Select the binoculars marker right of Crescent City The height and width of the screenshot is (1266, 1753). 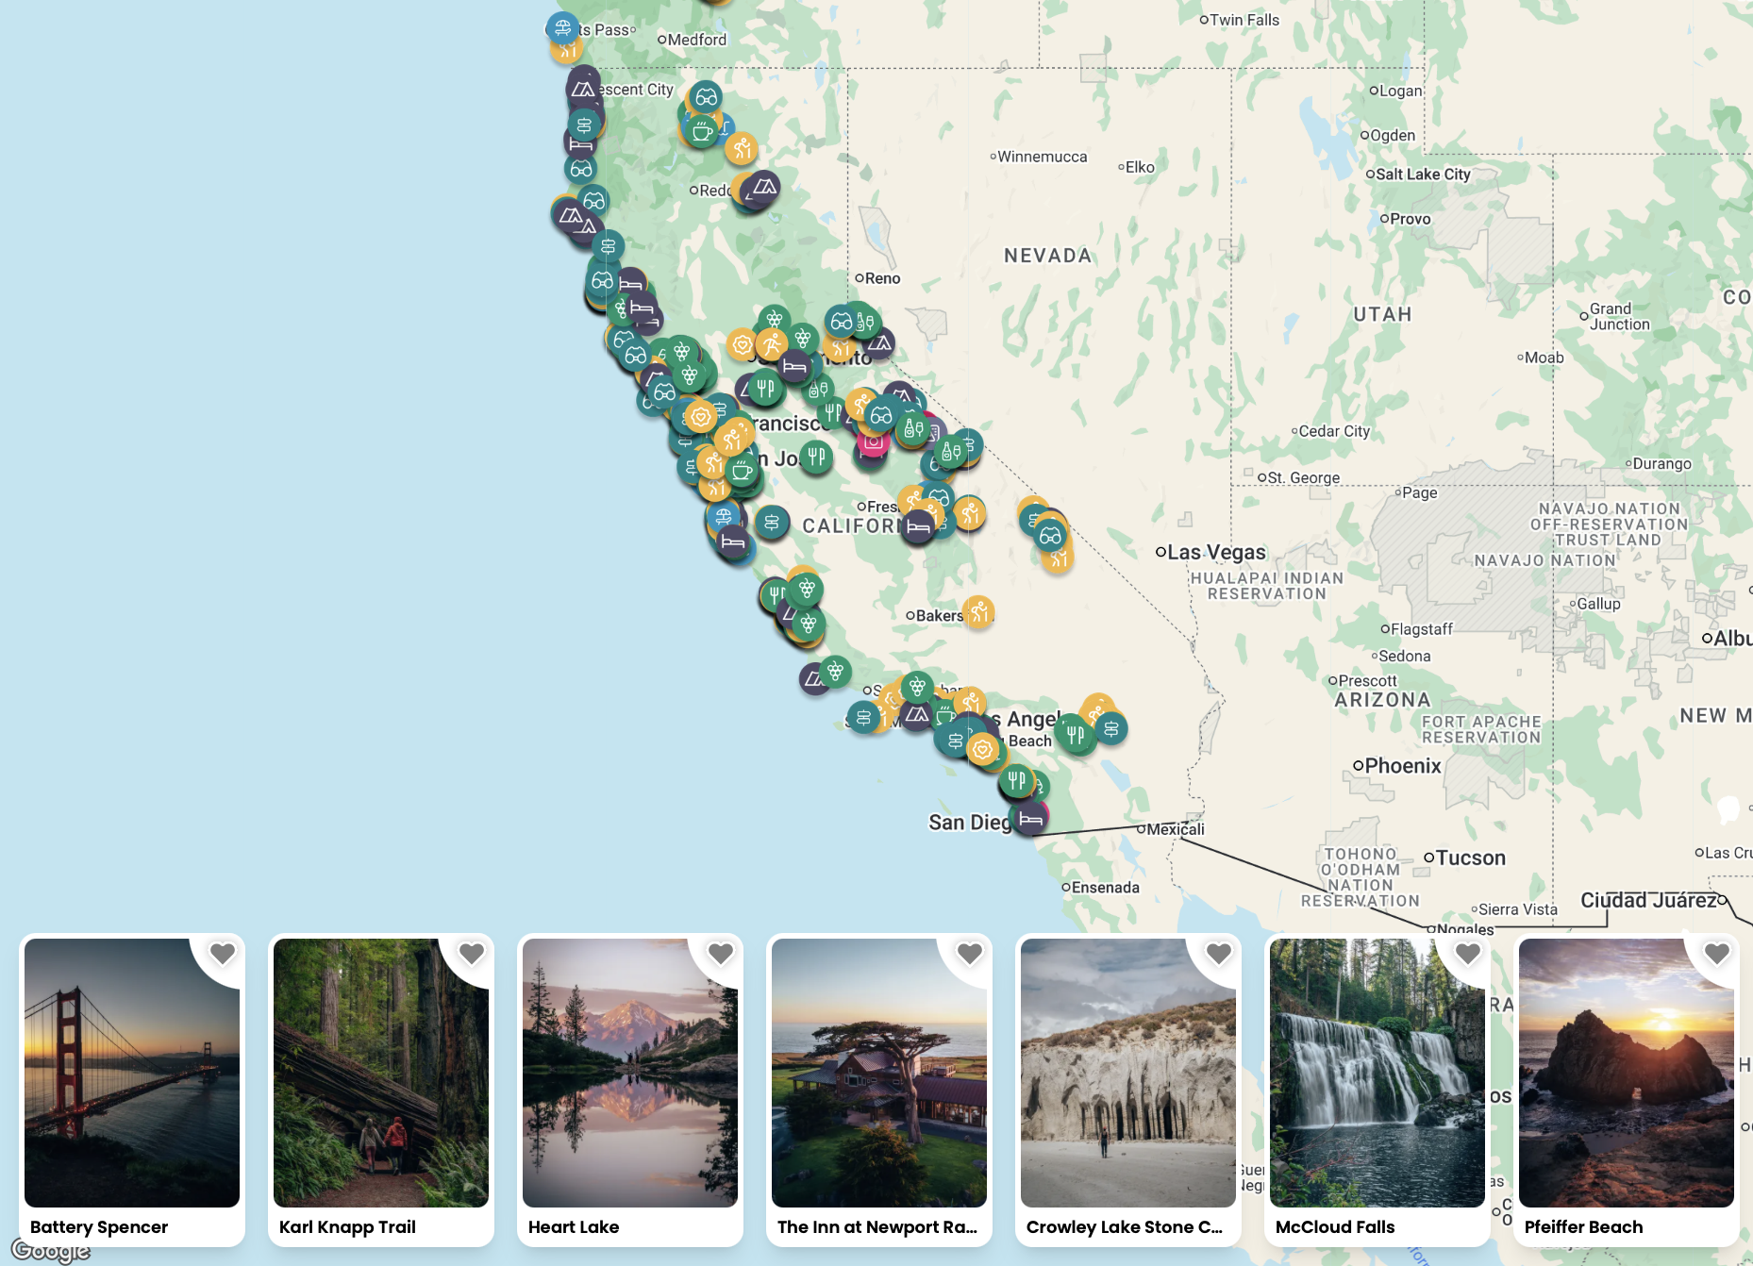click(706, 97)
